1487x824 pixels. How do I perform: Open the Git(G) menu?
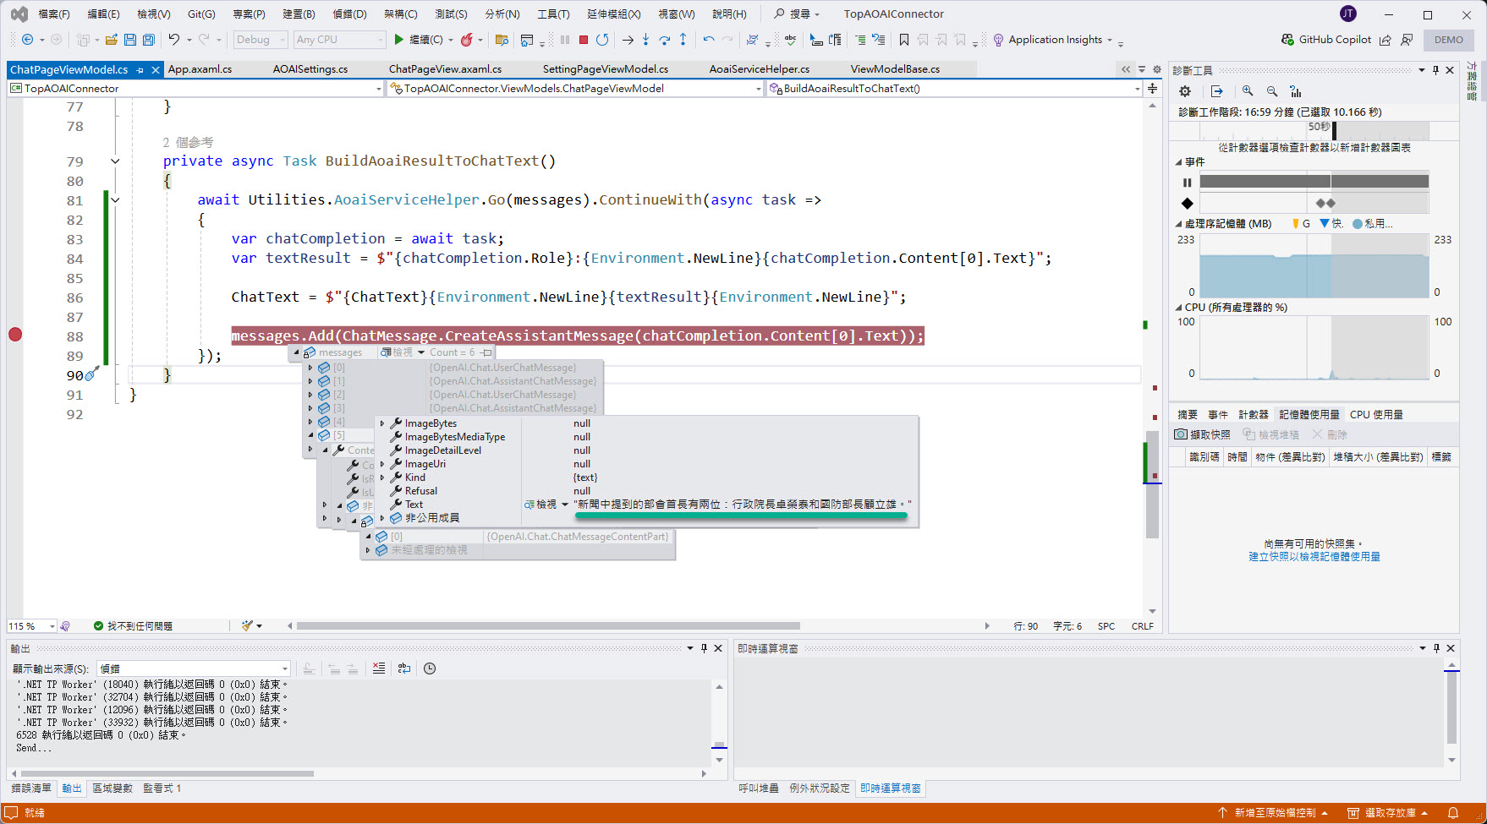(x=201, y=14)
